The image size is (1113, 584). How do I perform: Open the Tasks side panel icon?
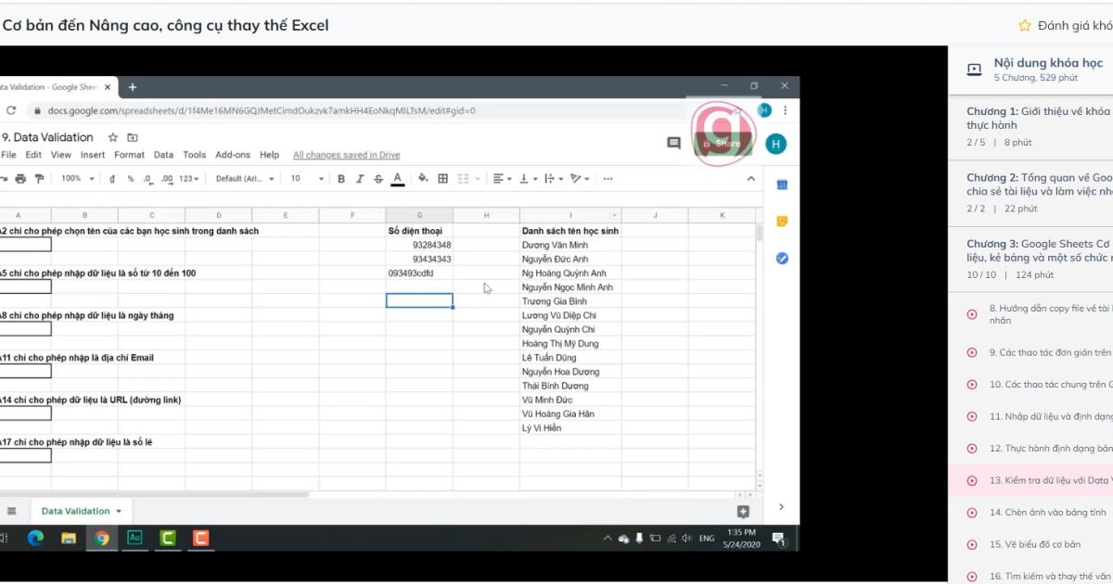click(782, 258)
